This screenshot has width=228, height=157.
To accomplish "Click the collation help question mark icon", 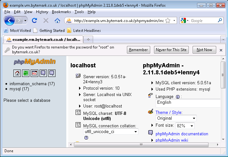I will pyautogui.click(x=86, y=138).
